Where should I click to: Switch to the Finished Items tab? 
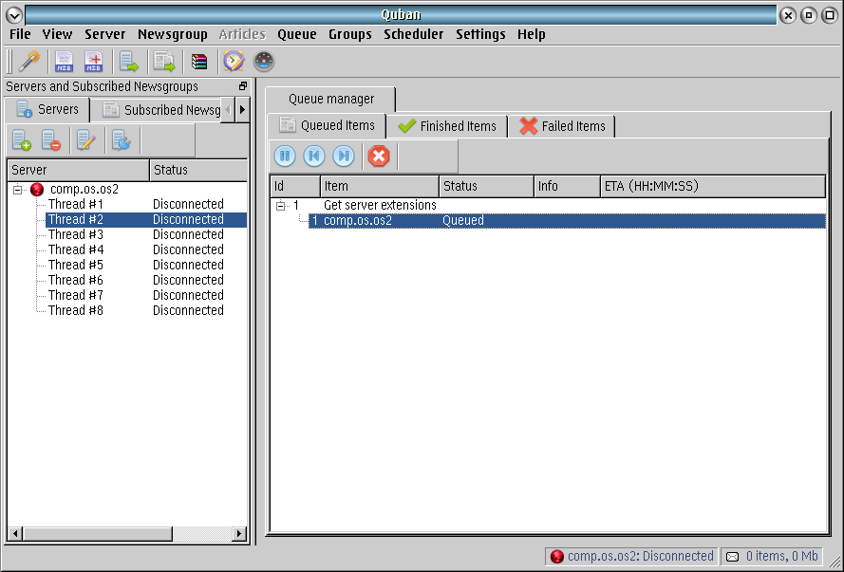pyautogui.click(x=447, y=126)
